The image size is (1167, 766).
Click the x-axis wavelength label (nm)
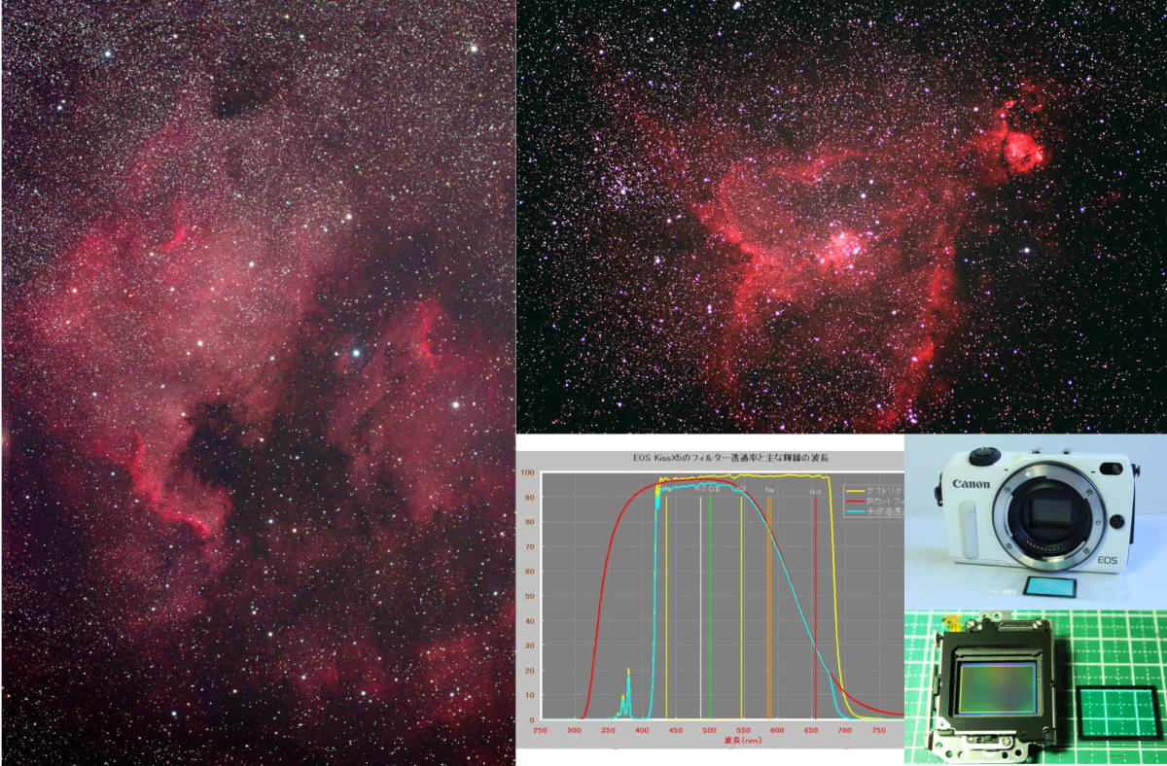743,741
